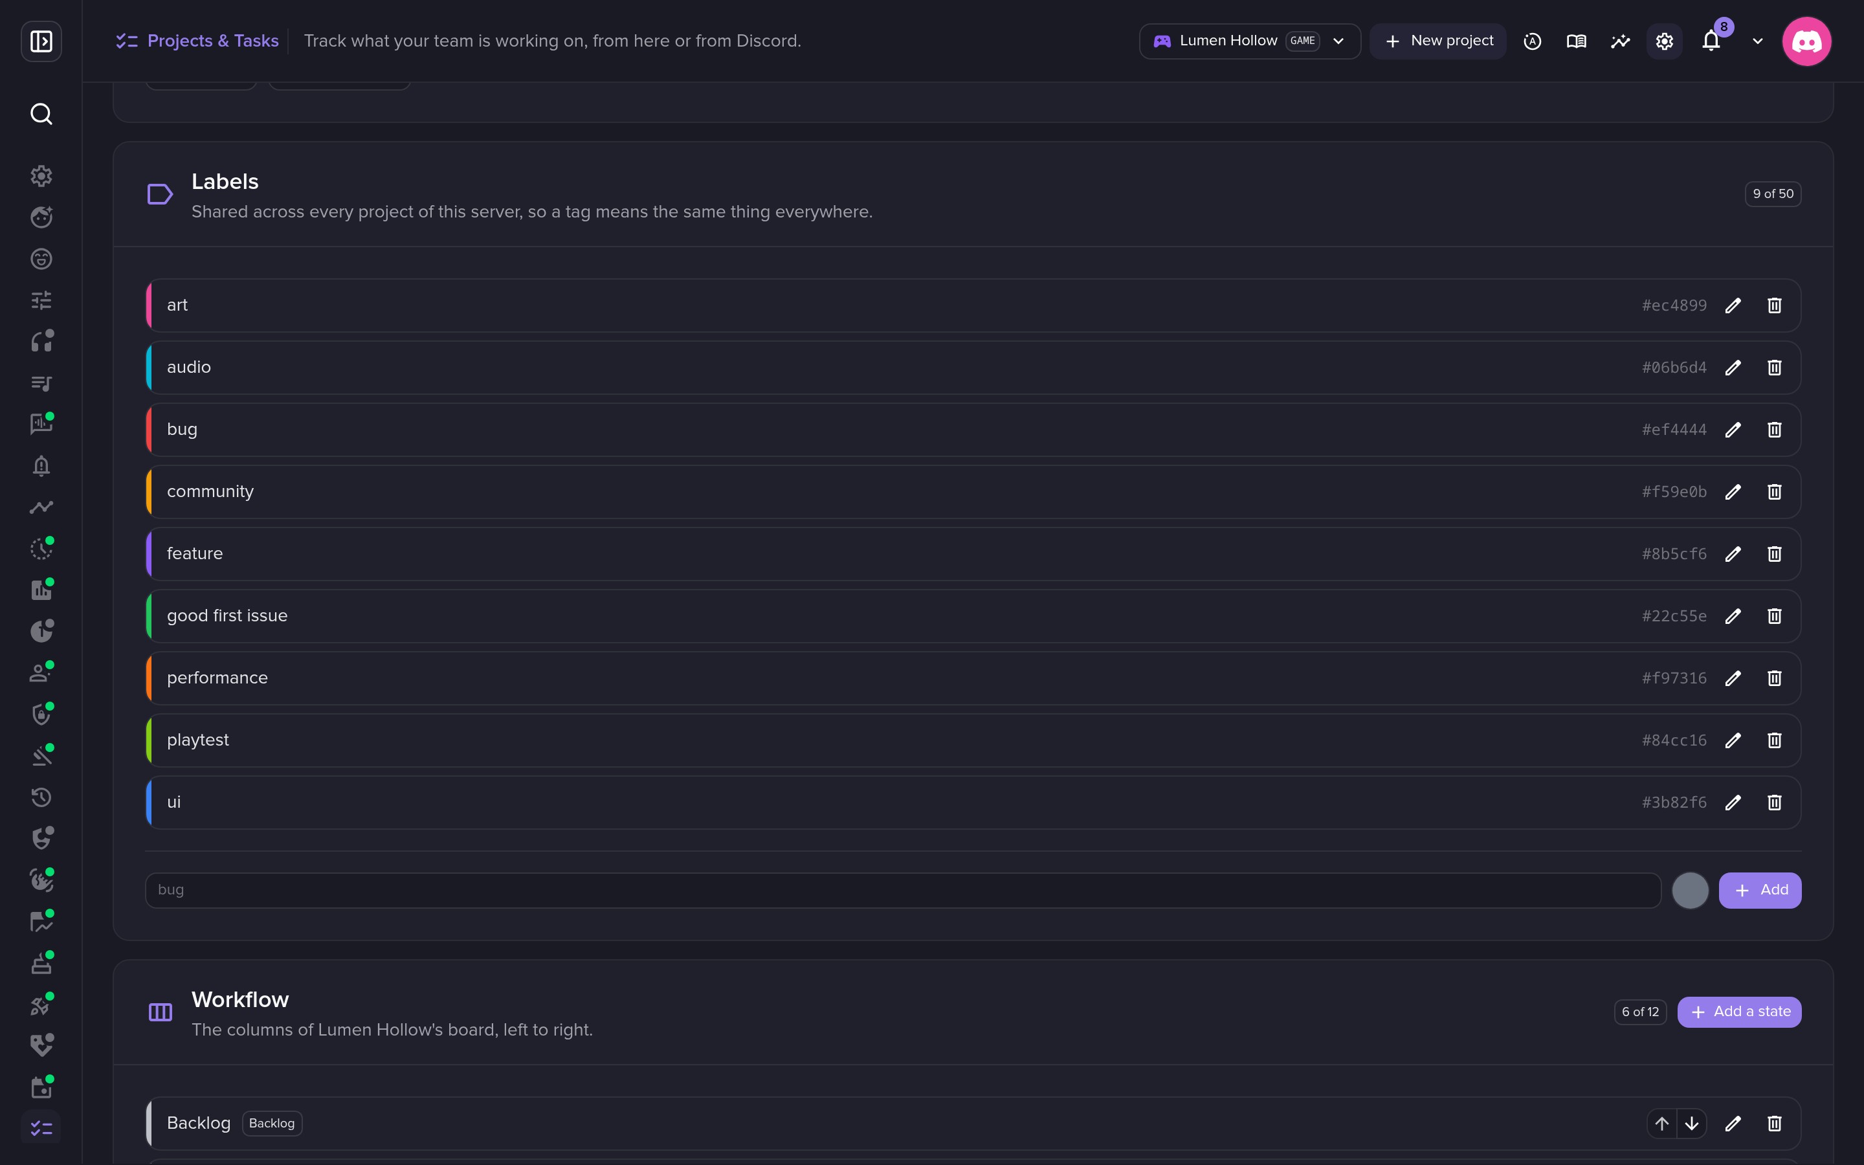This screenshot has width=1864, height=1165.
Task: Pick the new label color swatch
Action: click(x=1691, y=891)
